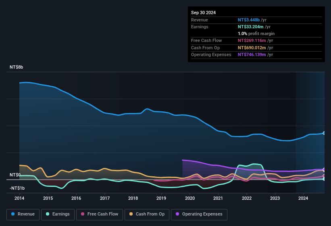Click the NT$0 y-axis label
The image size is (331, 226).
15,175
